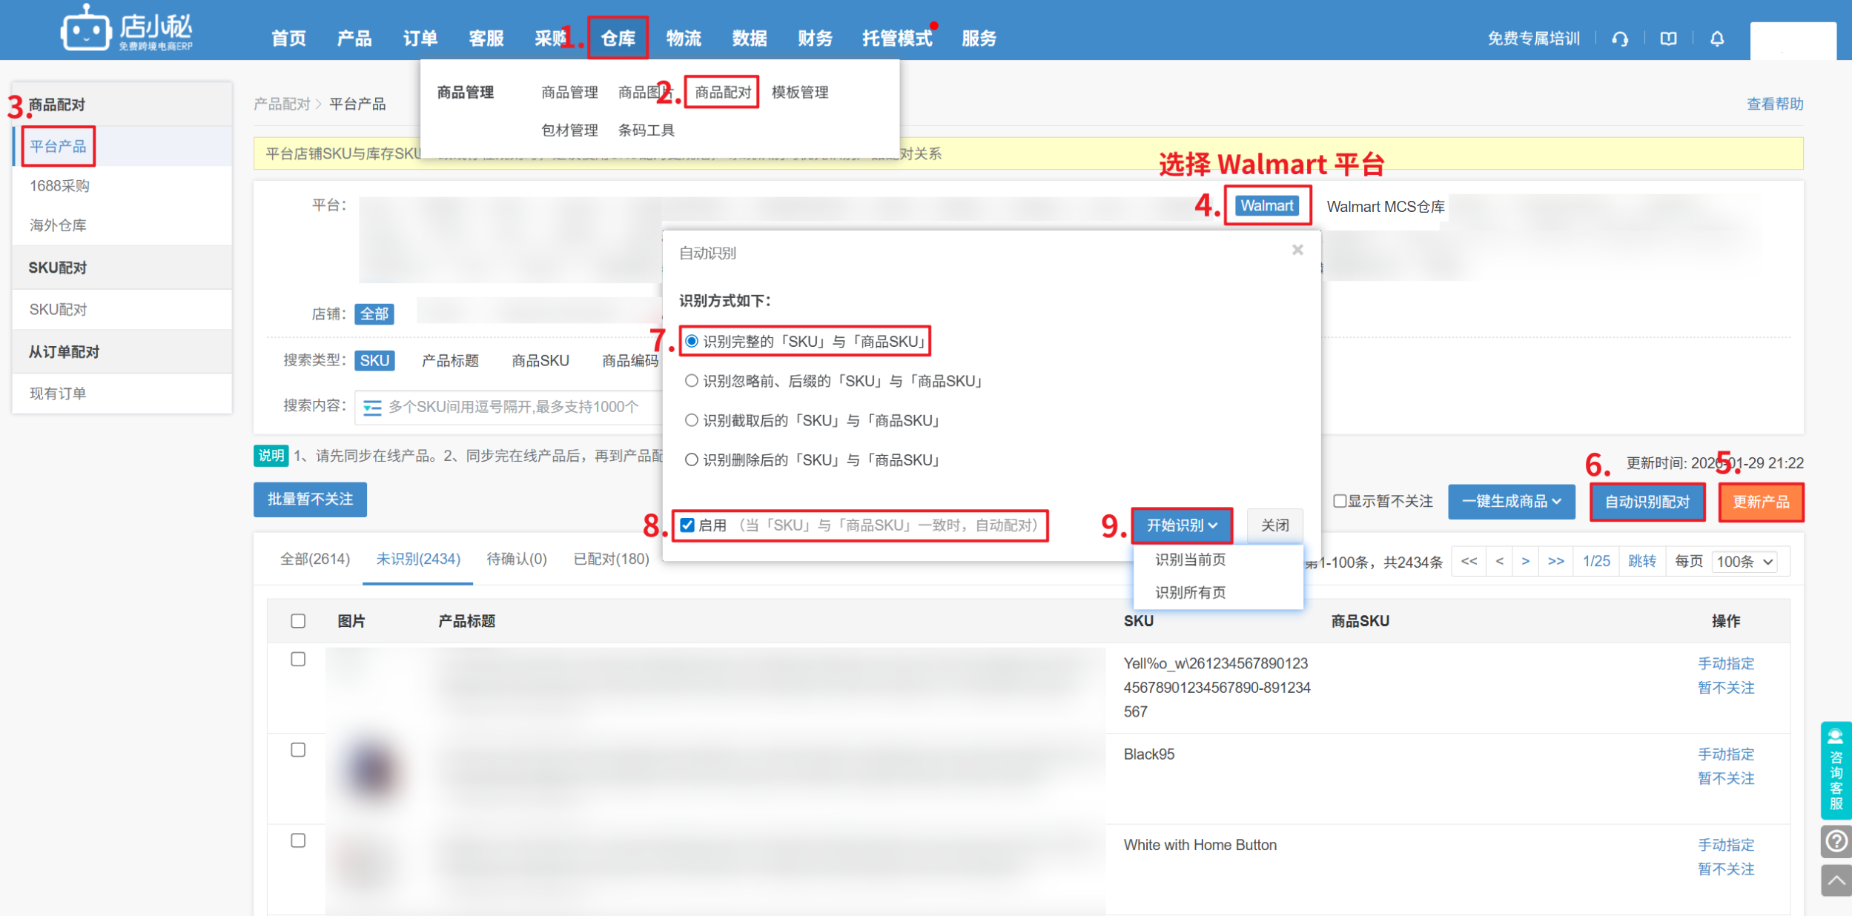Open the book guide icon in header

(x=1668, y=39)
